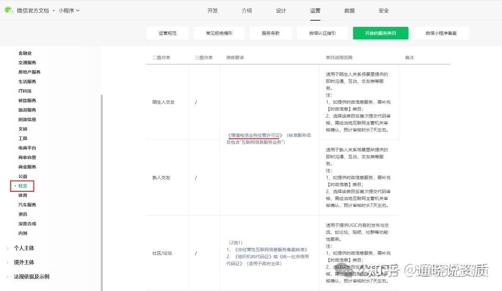Open 统一社会信用代码证 link

point(268,260)
